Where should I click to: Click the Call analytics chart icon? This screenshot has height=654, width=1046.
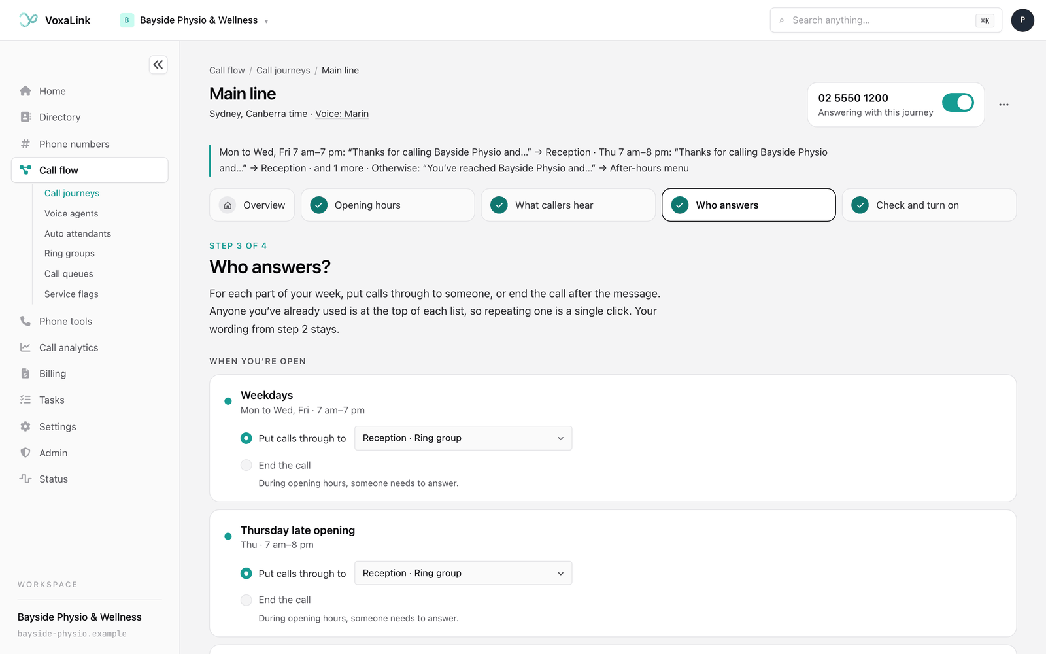pyautogui.click(x=25, y=347)
